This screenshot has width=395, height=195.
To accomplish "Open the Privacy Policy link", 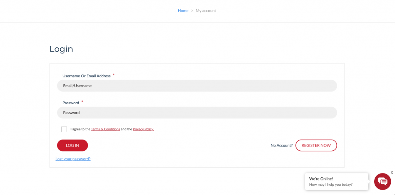I will (143, 129).
